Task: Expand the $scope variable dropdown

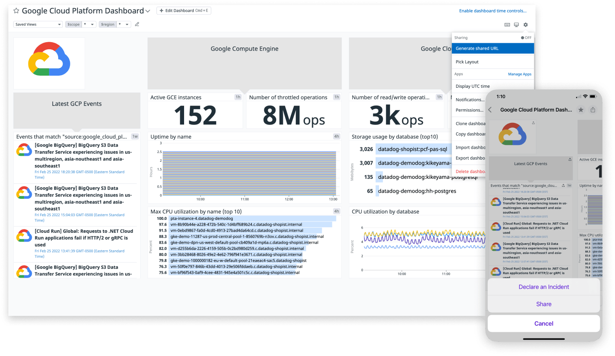Action: pos(89,24)
